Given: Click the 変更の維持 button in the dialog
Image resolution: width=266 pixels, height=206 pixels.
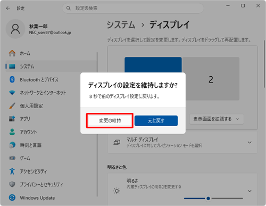Looking at the screenshot, I should coord(110,121).
